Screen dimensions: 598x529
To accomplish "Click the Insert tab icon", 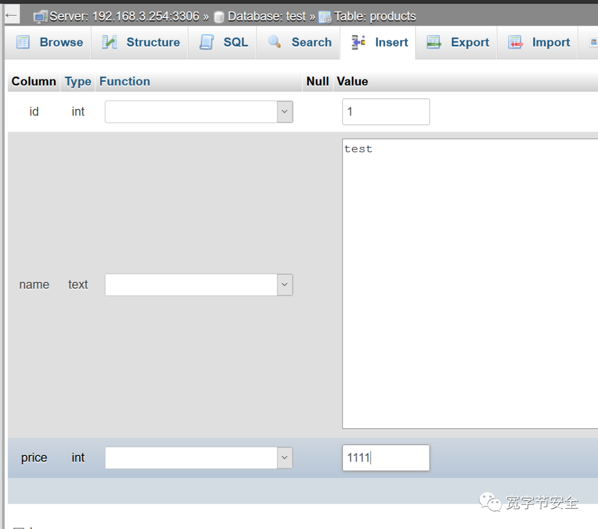I will 358,42.
